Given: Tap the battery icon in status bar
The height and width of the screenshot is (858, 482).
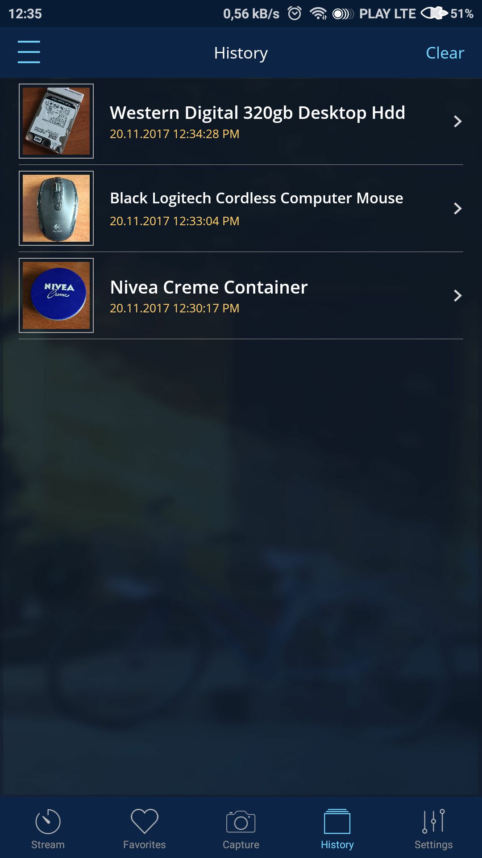Looking at the screenshot, I should (x=434, y=13).
